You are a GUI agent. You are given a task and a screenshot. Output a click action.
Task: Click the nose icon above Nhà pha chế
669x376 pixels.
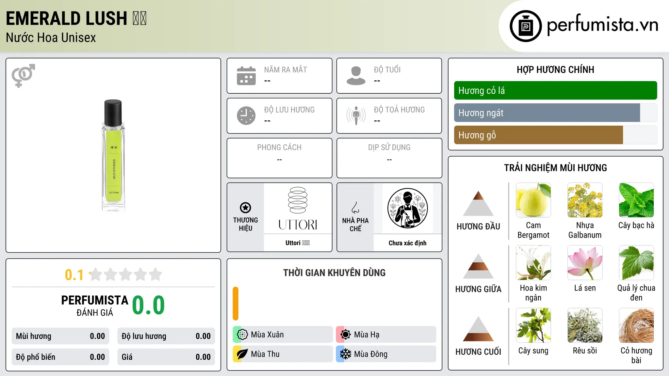coord(355,208)
